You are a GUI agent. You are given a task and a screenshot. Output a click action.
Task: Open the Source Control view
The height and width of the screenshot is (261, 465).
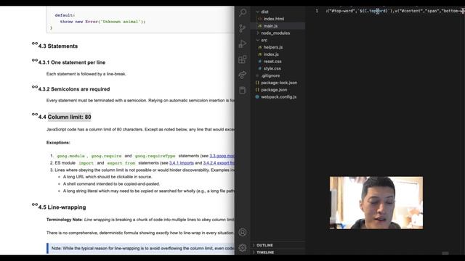pos(243,28)
